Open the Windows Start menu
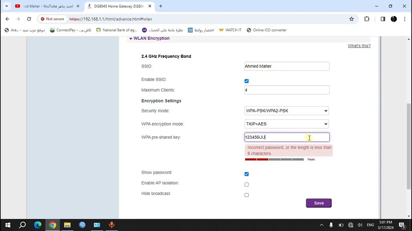Screen dimensions: 412x231 click(x=8, y=225)
